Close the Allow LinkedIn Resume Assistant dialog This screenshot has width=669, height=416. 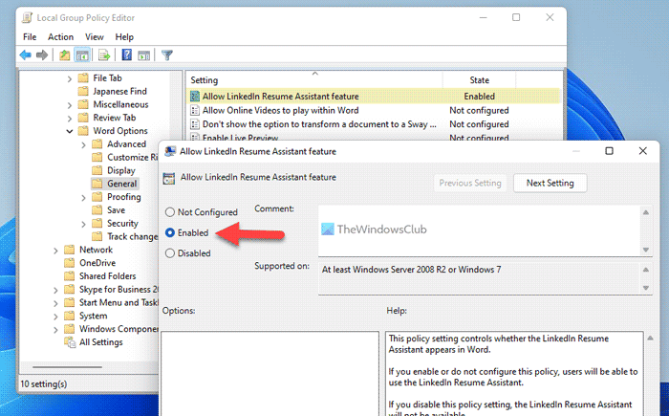642,151
